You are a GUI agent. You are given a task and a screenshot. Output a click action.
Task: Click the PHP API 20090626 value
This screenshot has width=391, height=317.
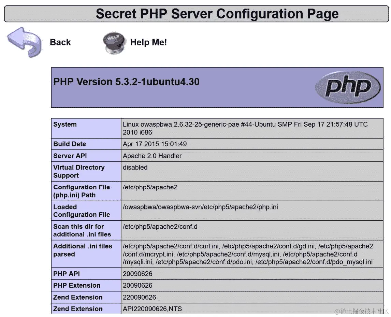click(137, 274)
